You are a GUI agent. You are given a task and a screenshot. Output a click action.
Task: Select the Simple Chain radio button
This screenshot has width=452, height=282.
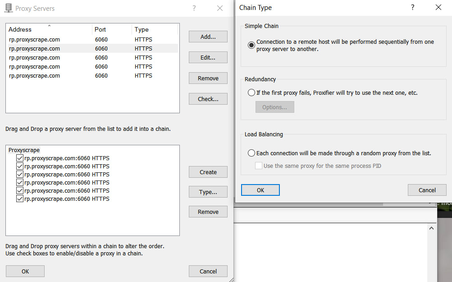[x=251, y=45]
